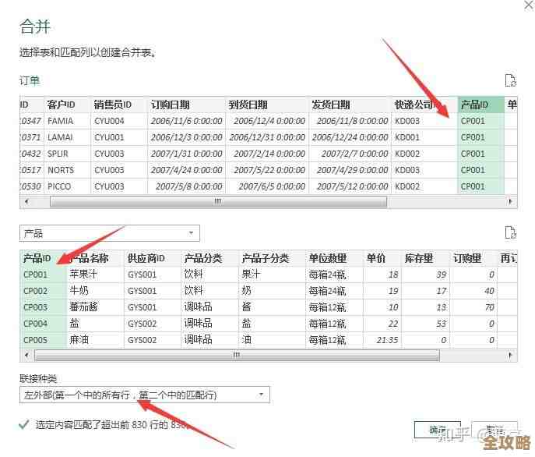Click the refresh preview icon for 订单 table

click(510, 80)
